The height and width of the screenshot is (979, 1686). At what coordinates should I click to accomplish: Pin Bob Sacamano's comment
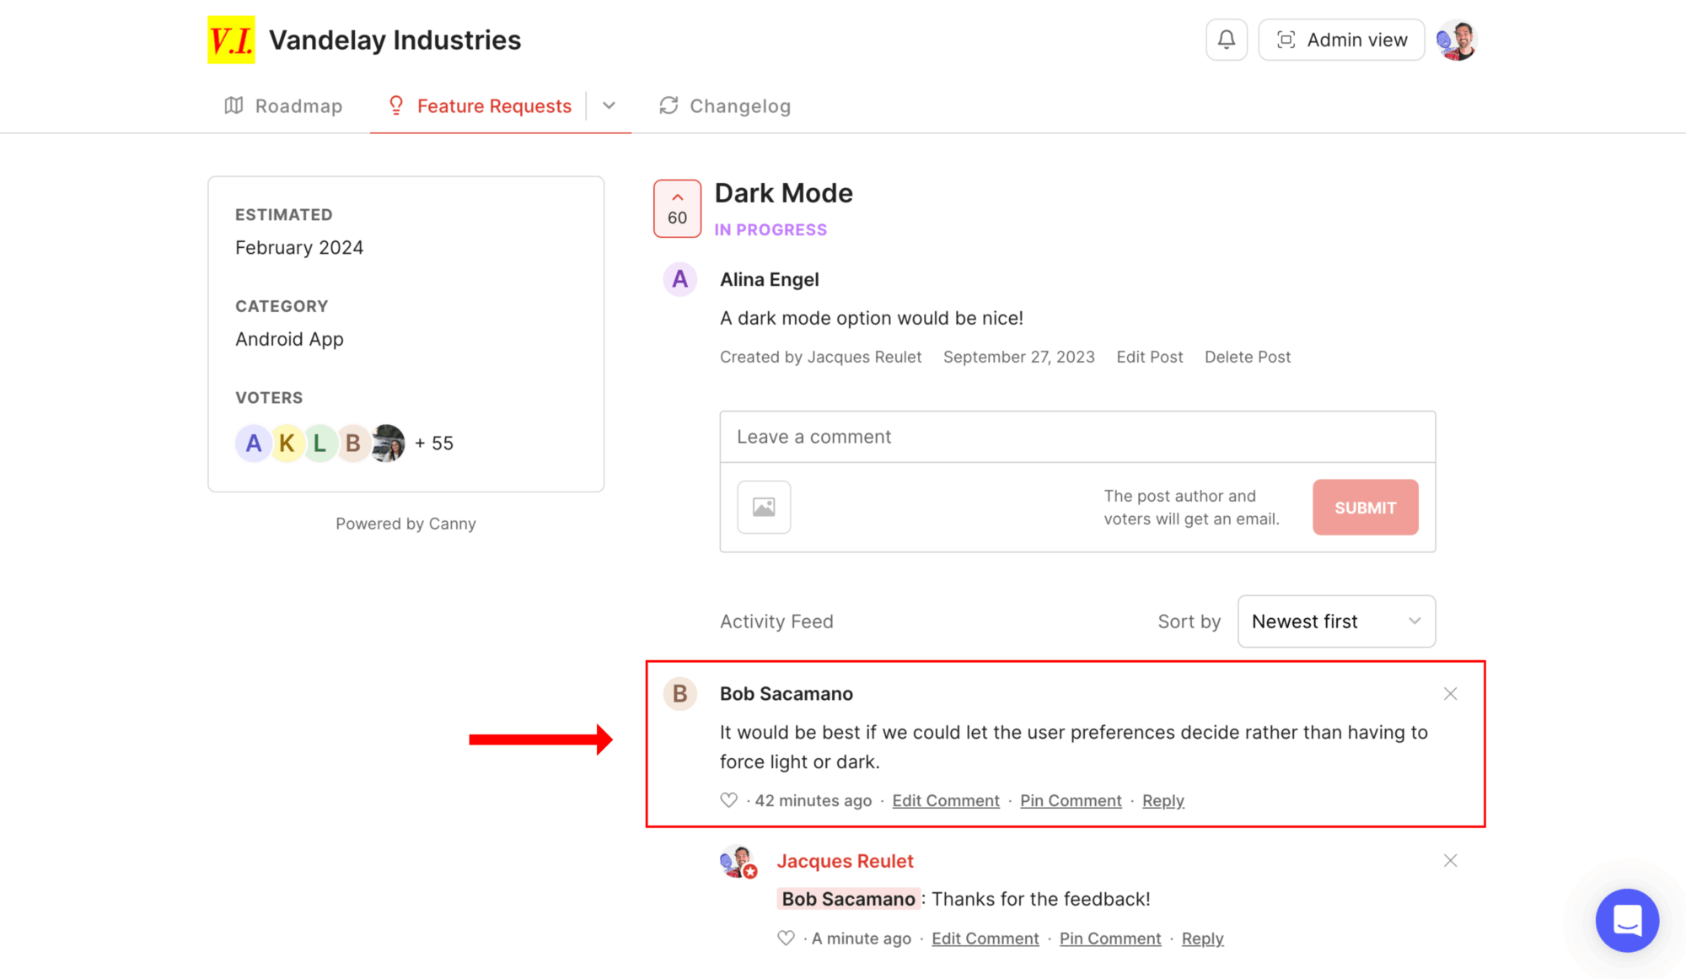pyautogui.click(x=1071, y=800)
